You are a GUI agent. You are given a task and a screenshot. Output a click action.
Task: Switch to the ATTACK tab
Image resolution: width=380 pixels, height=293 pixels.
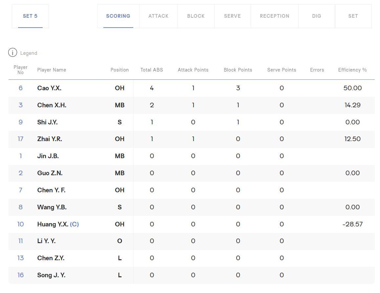click(158, 16)
